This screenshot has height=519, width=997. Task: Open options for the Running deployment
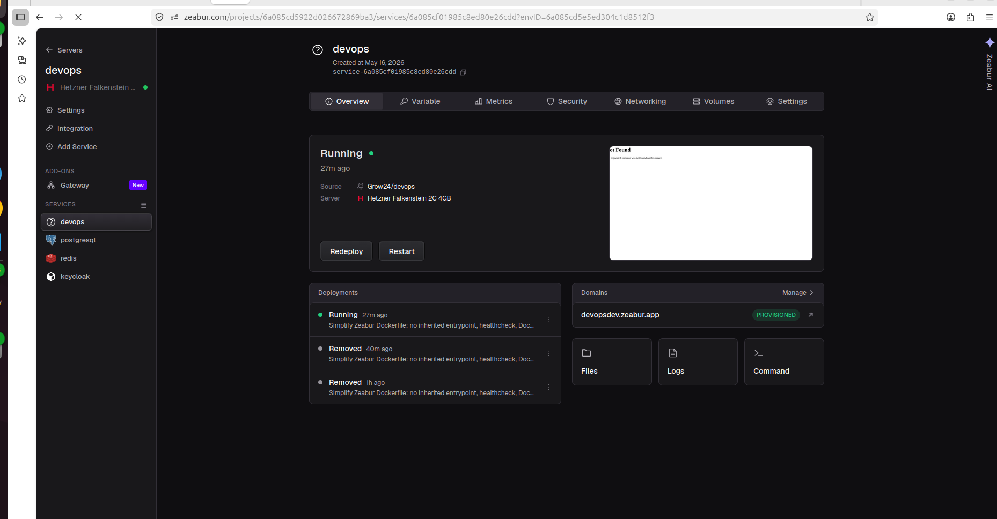[x=549, y=320]
